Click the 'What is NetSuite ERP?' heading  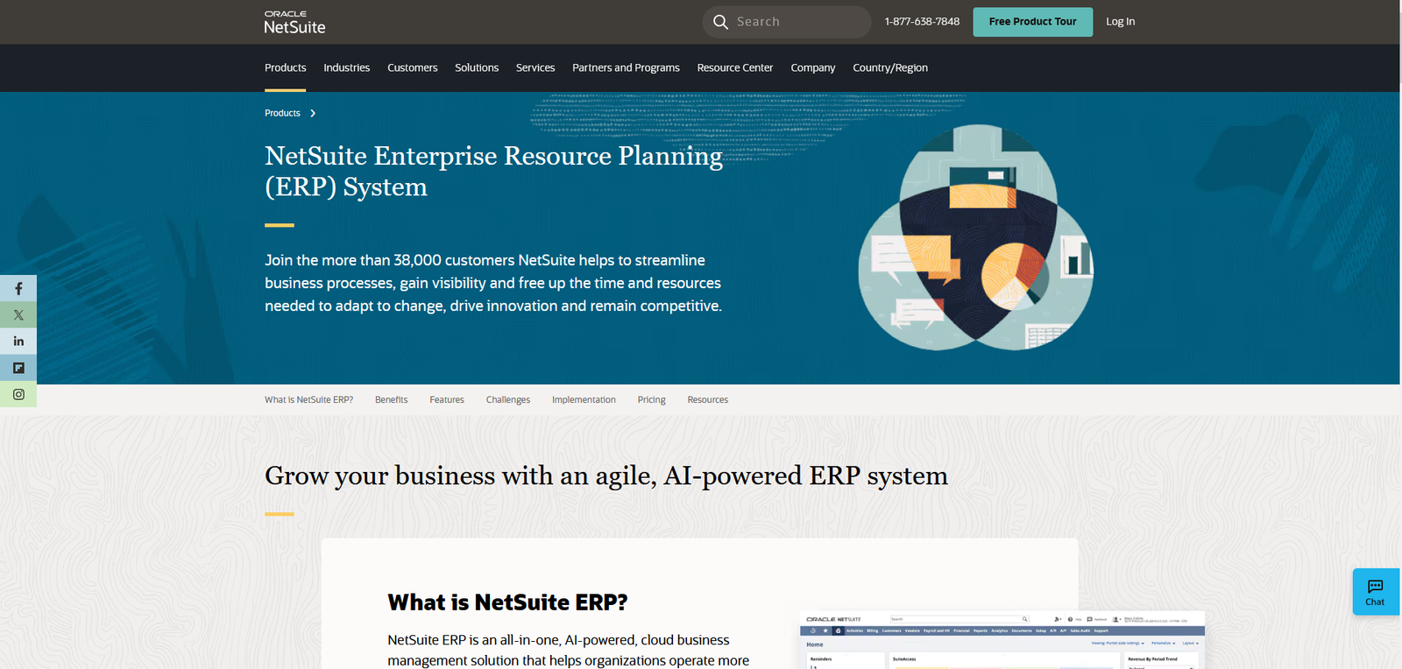507,602
